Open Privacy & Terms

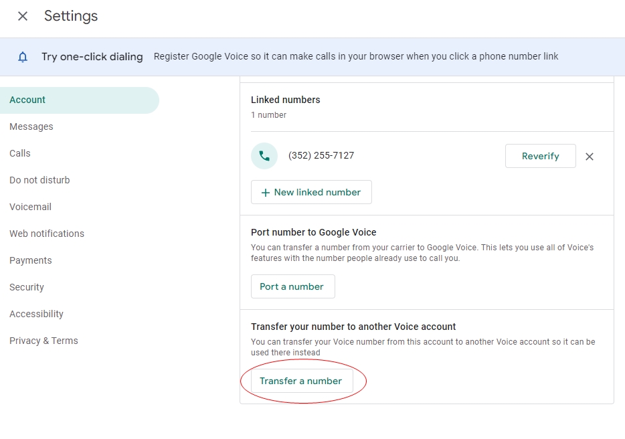[x=43, y=341]
